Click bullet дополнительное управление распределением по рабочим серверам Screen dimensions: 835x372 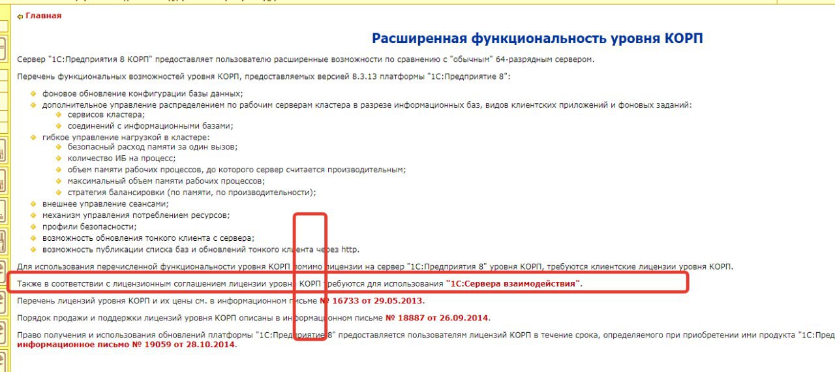pos(367,104)
